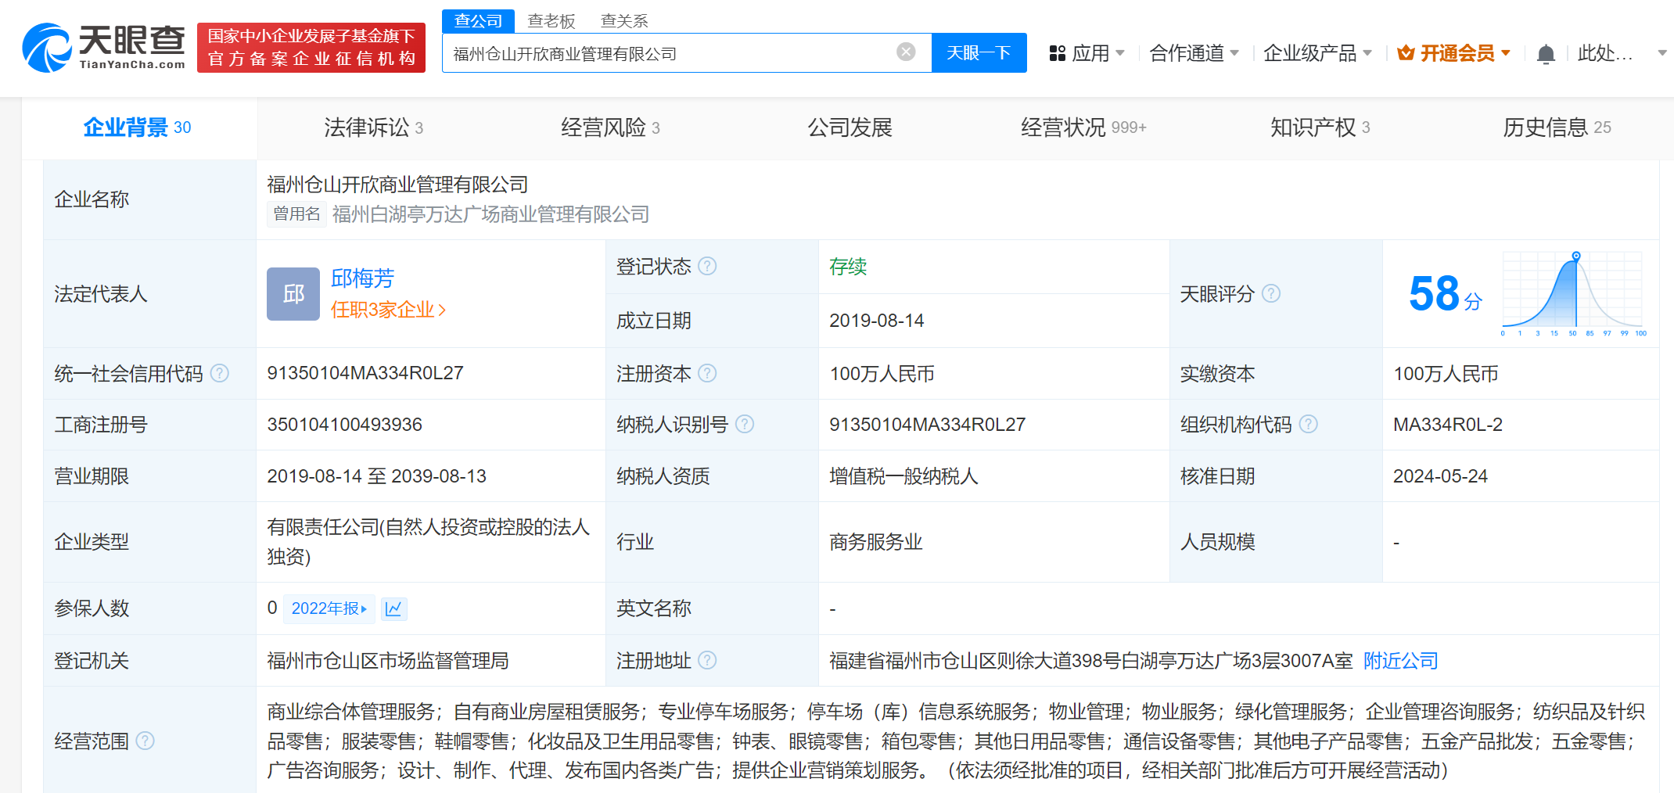Click the help icon next to 注册地址
This screenshot has height=793, width=1674.
[708, 660]
